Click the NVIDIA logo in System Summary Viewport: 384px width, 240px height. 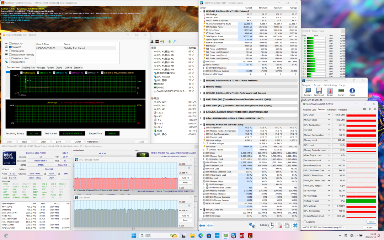pos(142,155)
